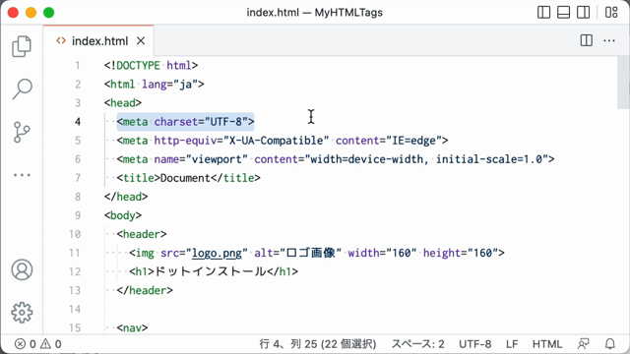Toggle the bottom panel layout icon

563,13
